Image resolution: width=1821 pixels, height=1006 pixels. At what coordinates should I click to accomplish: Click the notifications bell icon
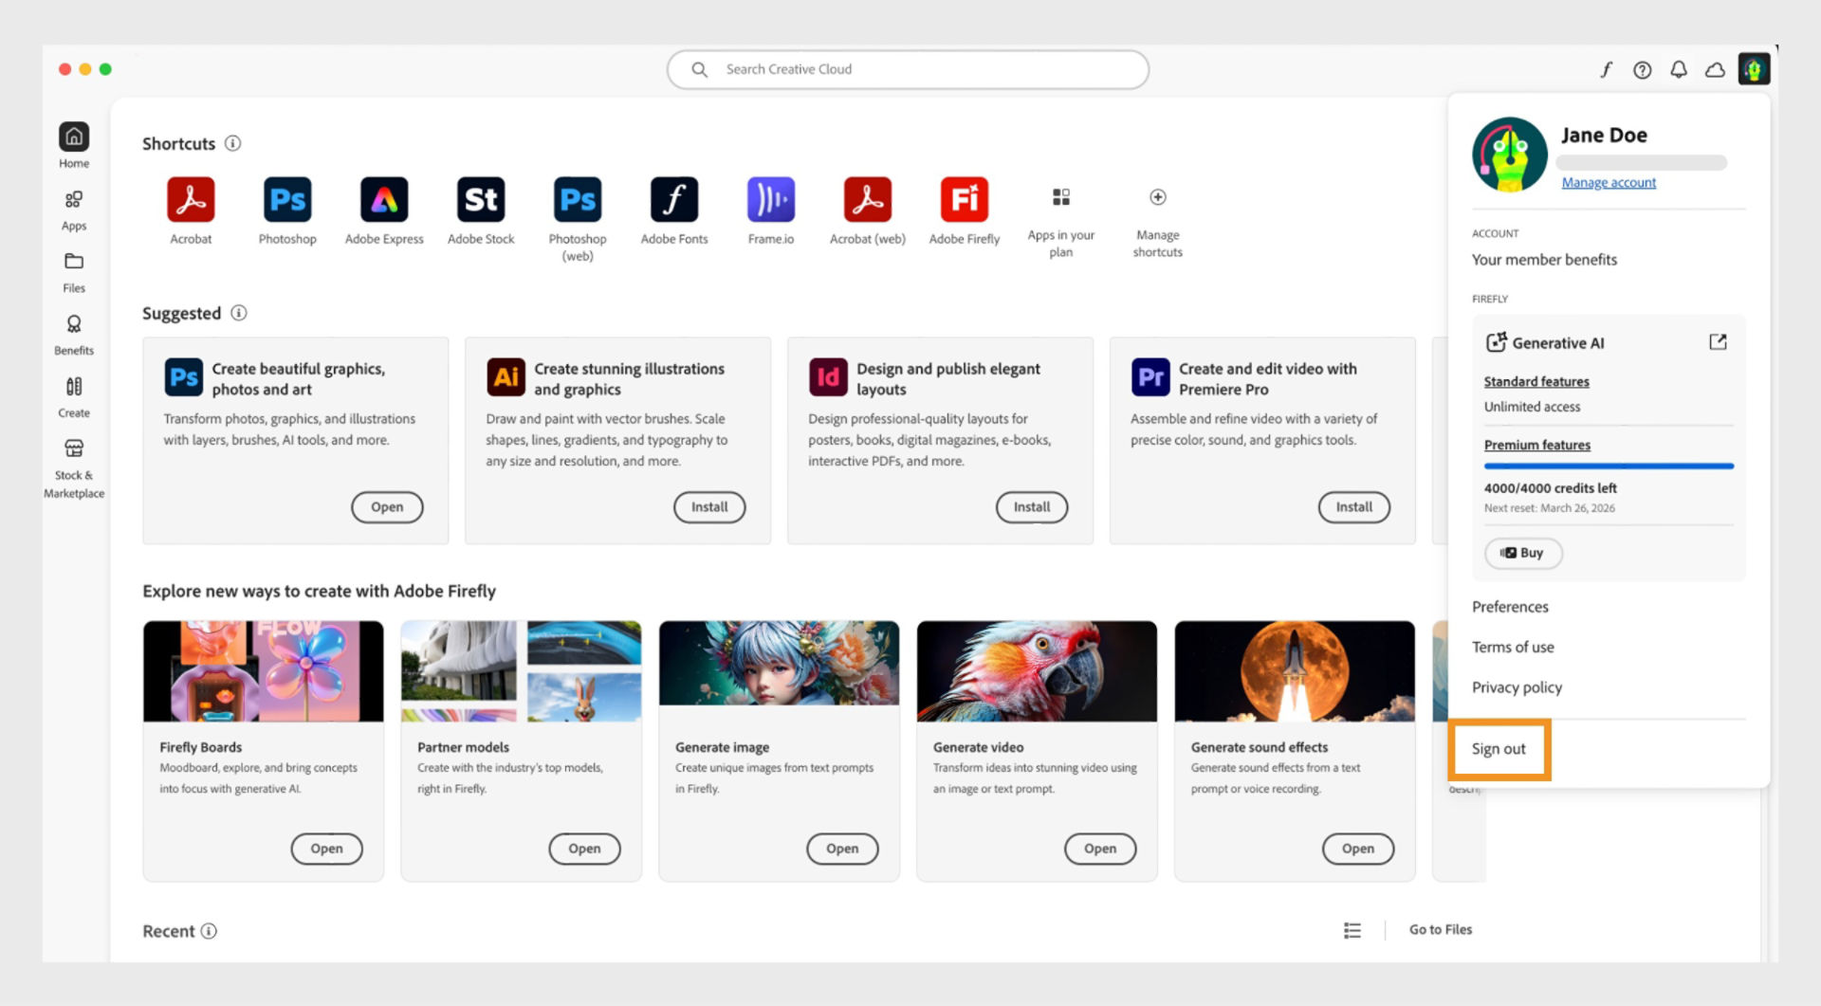click(x=1678, y=69)
